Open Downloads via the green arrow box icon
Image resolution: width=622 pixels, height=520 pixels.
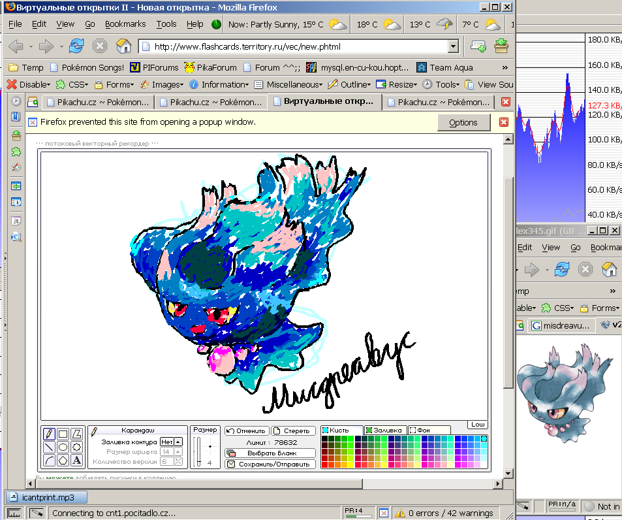pyautogui.click(x=501, y=46)
